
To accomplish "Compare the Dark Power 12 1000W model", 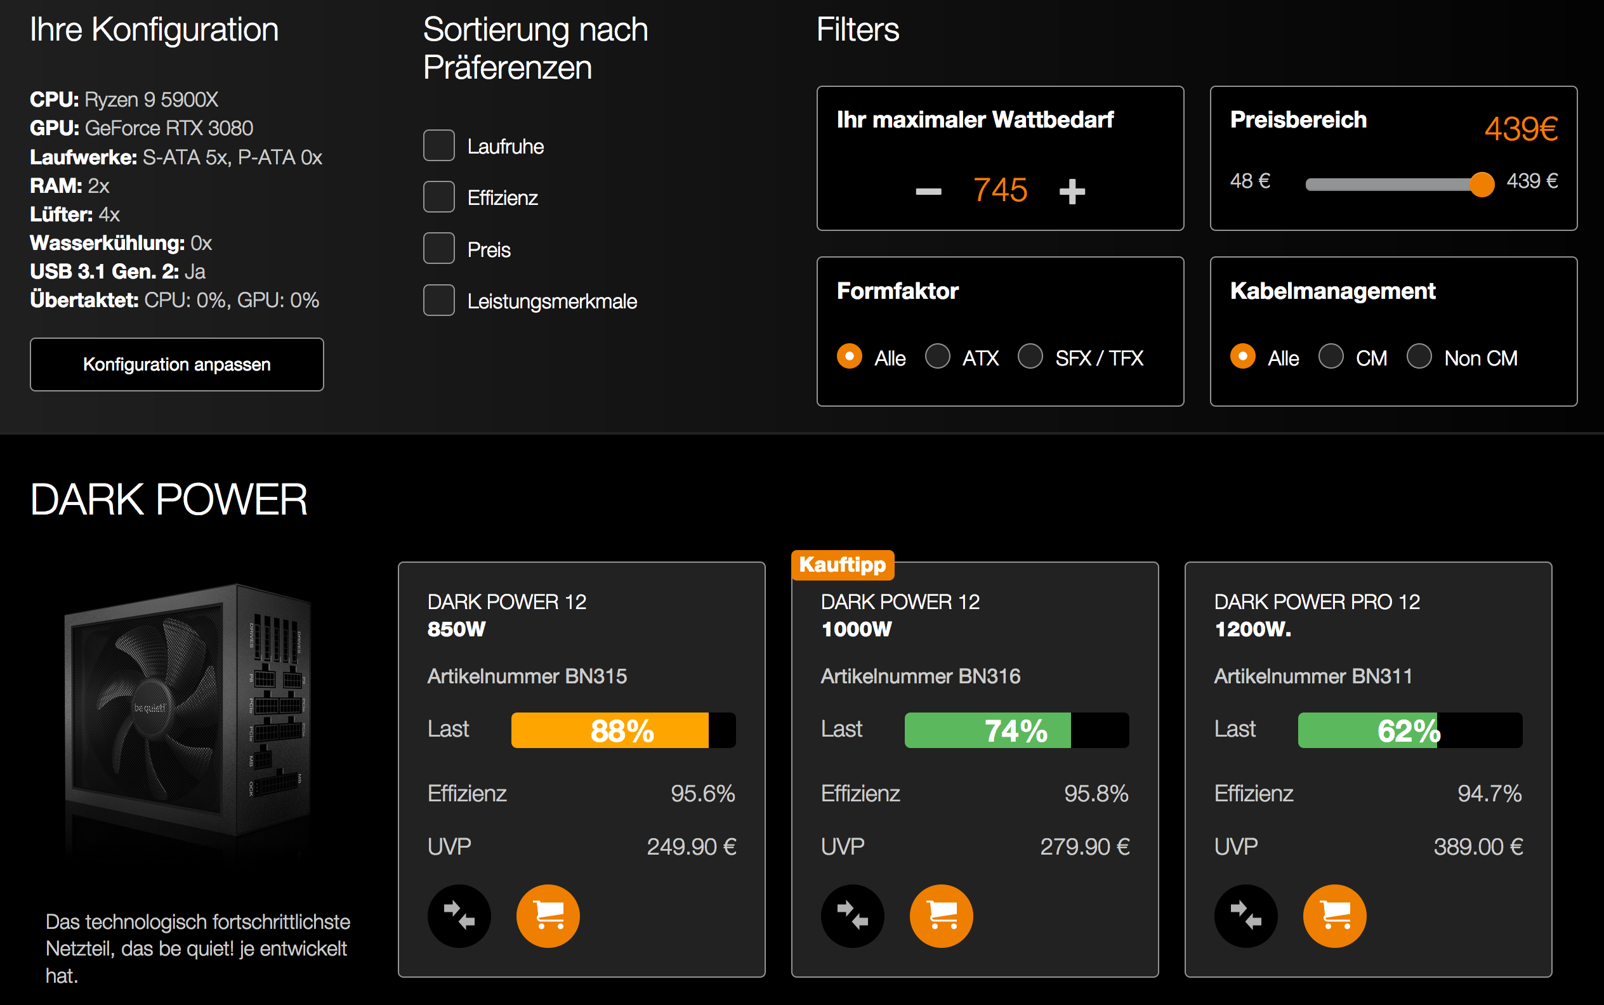I will point(852,916).
